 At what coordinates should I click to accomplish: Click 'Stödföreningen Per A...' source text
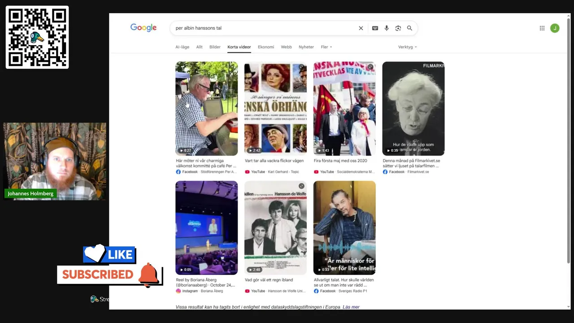(218, 172)
